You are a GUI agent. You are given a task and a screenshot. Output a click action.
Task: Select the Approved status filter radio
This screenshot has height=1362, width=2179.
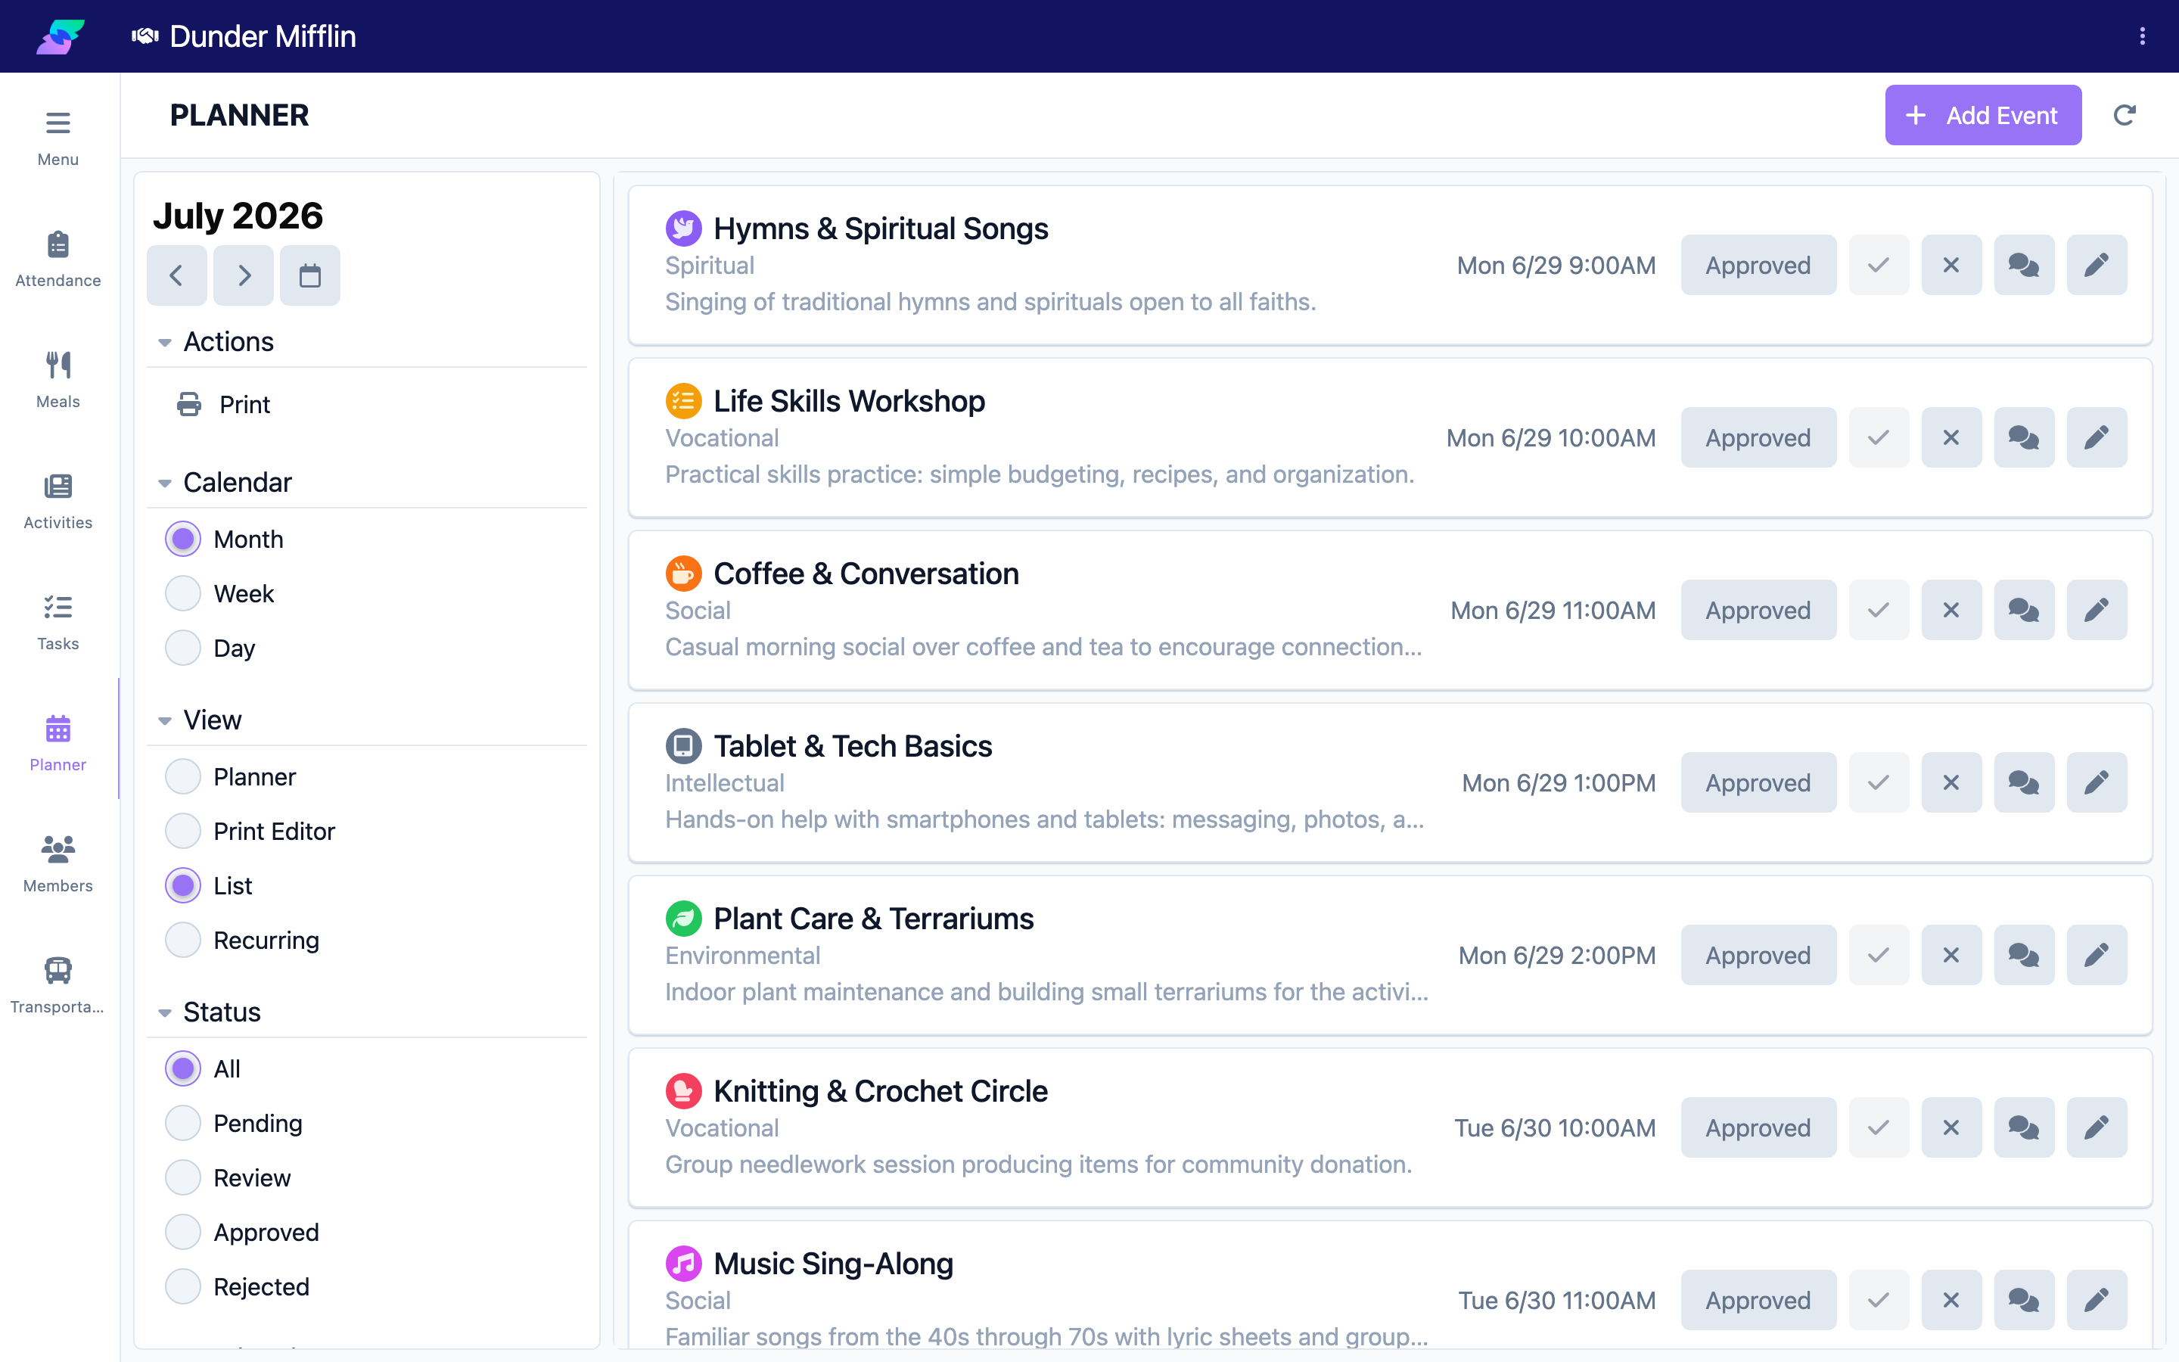click(x=183, y=1233)
